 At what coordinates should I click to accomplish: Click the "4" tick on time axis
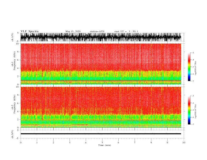(x=86, y=142)
